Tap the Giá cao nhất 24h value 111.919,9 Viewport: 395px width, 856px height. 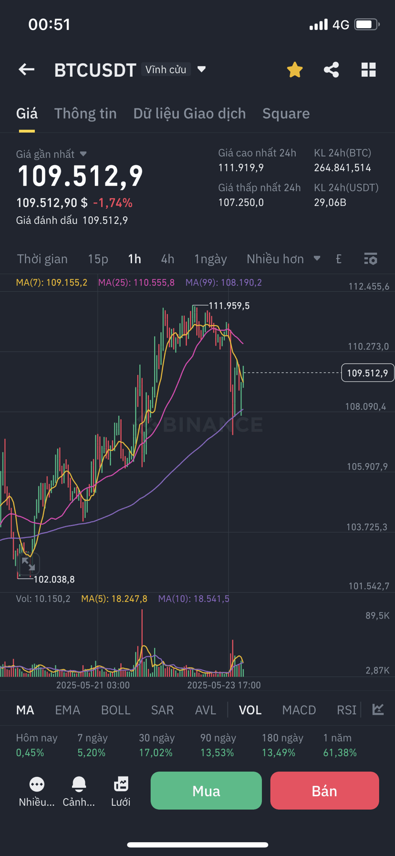tap(241, 168)
